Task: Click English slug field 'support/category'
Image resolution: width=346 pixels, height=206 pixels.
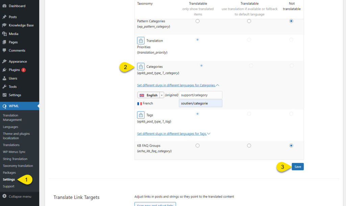Action: click(x=200, y=95)
